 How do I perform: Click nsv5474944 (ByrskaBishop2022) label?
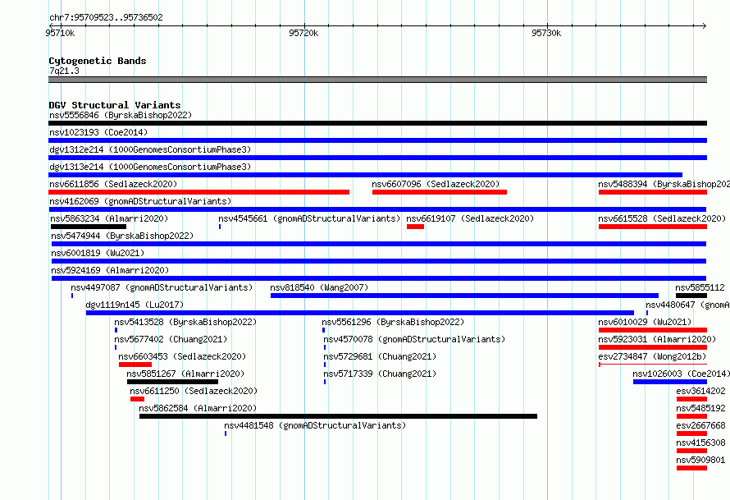tap(122, 236)
